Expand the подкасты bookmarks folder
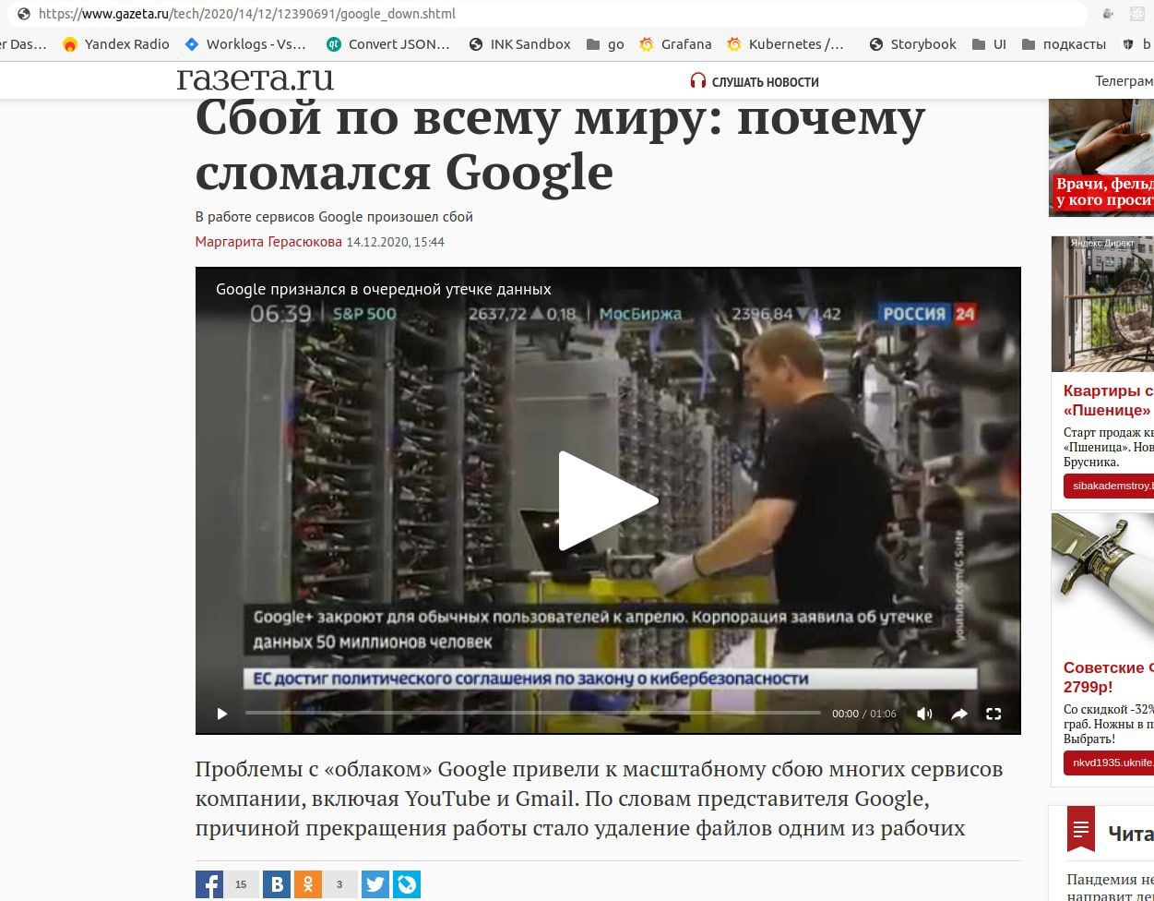This screenshot has height=901, width=1154. (1063, 43)
